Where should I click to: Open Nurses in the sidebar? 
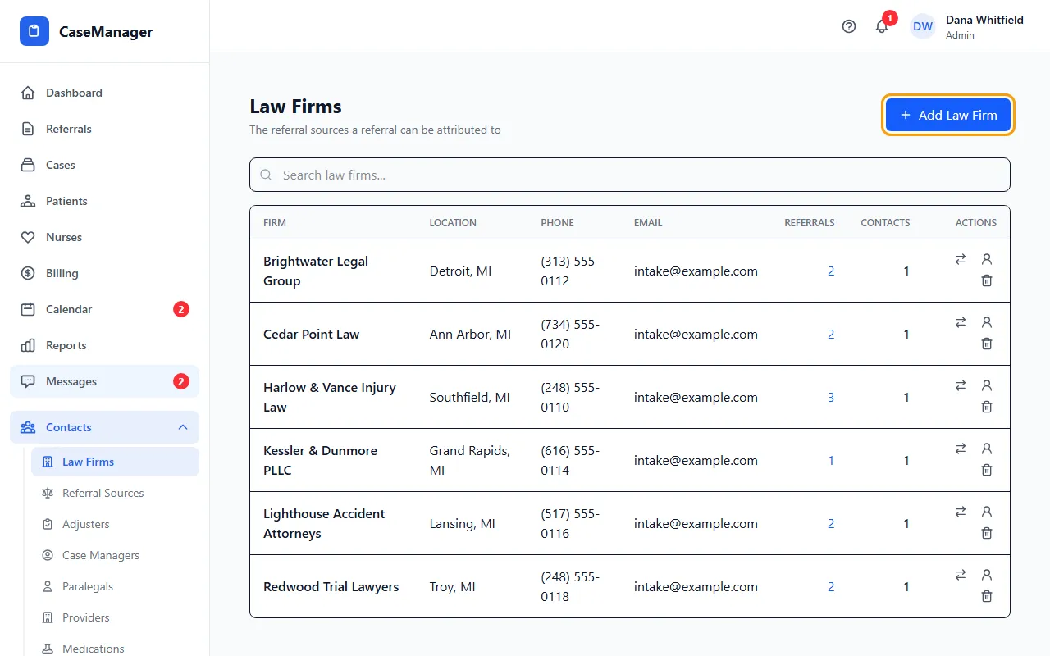click(x=104, y=237)
